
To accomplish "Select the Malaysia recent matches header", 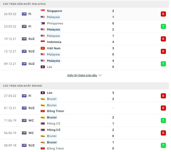I will point(24,4).
